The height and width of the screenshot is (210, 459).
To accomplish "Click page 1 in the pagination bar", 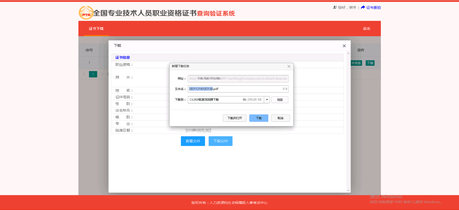I will (x=93, y=74).
